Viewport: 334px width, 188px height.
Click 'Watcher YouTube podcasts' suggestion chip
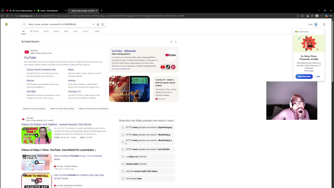tap(34, 109)
